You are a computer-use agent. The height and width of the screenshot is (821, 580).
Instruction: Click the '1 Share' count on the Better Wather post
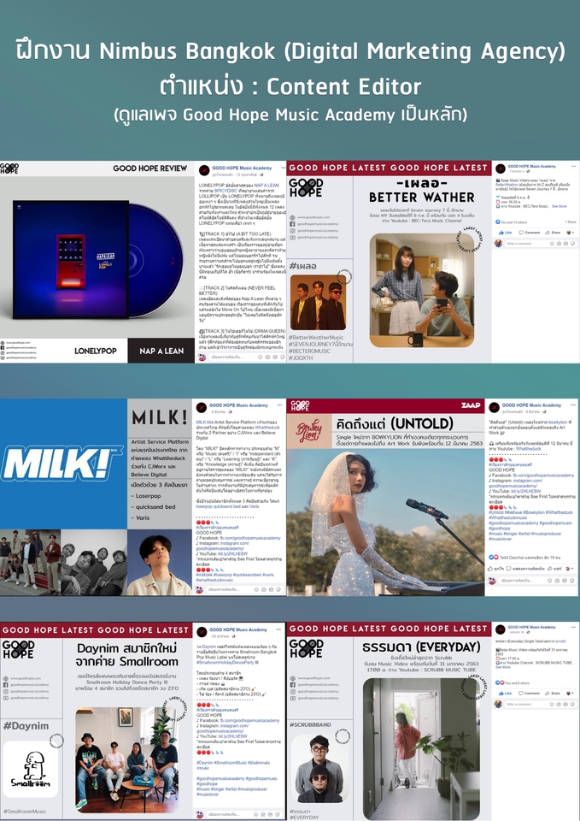[x=571, y=222]
